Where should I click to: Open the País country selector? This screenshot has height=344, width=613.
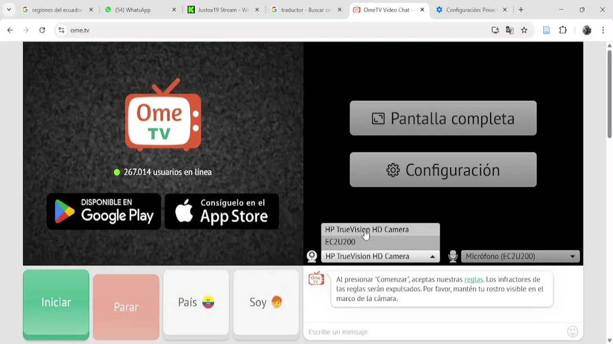point(196,302)
